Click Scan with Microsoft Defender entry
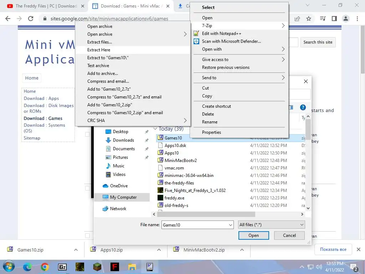 tap(239, 41)
